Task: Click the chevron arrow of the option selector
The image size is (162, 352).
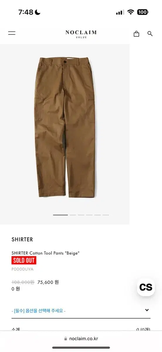Action: 147,310
